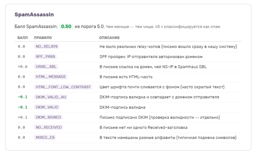Click the 0.0 score of NO_RELAYS
The image size is (257, 156).
point(22,46)
